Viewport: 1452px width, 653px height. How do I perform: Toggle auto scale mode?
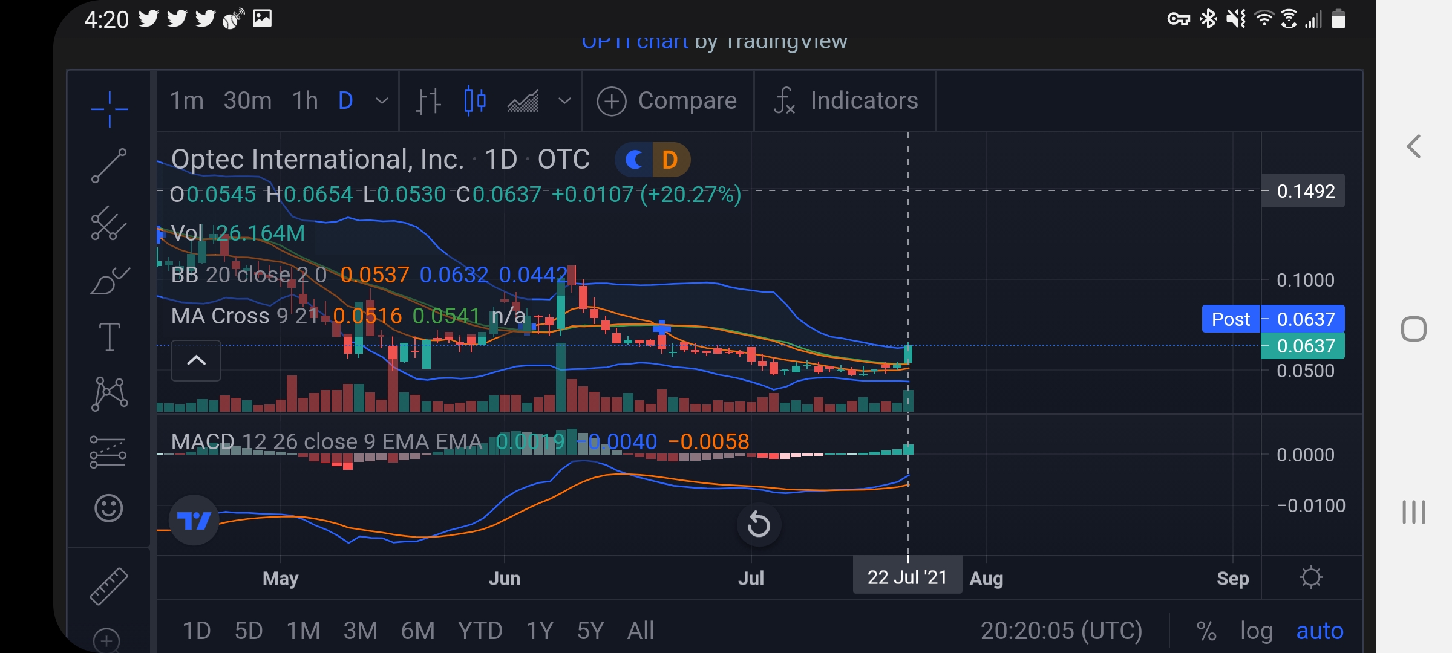pyautogui.click(x=1320, y=631)
